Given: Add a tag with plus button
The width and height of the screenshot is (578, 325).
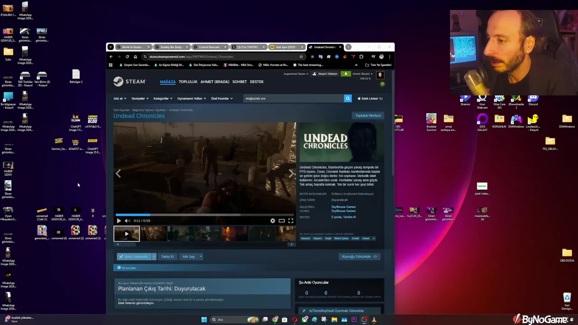Looking at the screenshot, I should point(374,238).
